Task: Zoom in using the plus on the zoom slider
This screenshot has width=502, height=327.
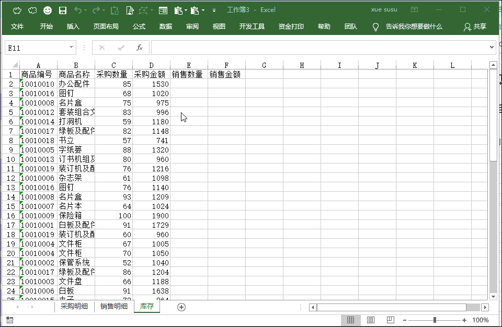Action: [464, 320]
